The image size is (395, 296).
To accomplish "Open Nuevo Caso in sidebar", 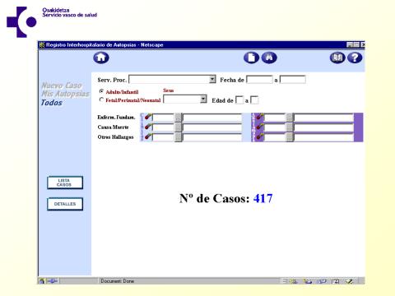I will (x=62, y=86).
